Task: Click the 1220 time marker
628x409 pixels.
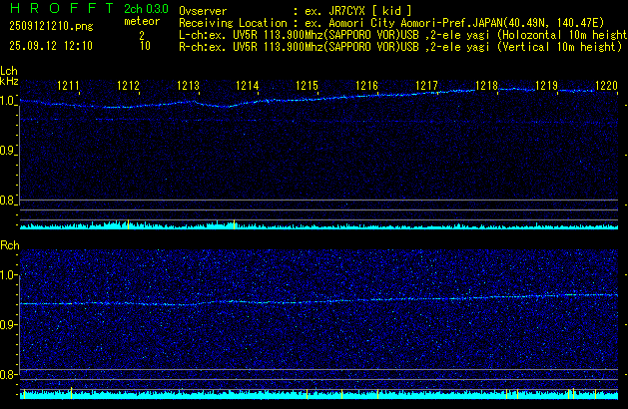Action: coord(606,86)
